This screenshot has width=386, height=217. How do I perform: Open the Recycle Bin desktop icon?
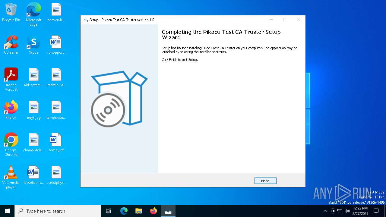point(11,13)
